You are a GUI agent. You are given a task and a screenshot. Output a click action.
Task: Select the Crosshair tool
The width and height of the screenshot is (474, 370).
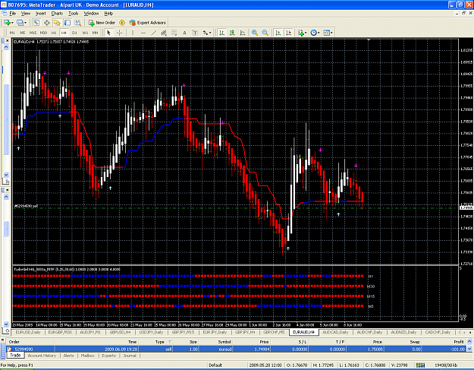(119, 33)
